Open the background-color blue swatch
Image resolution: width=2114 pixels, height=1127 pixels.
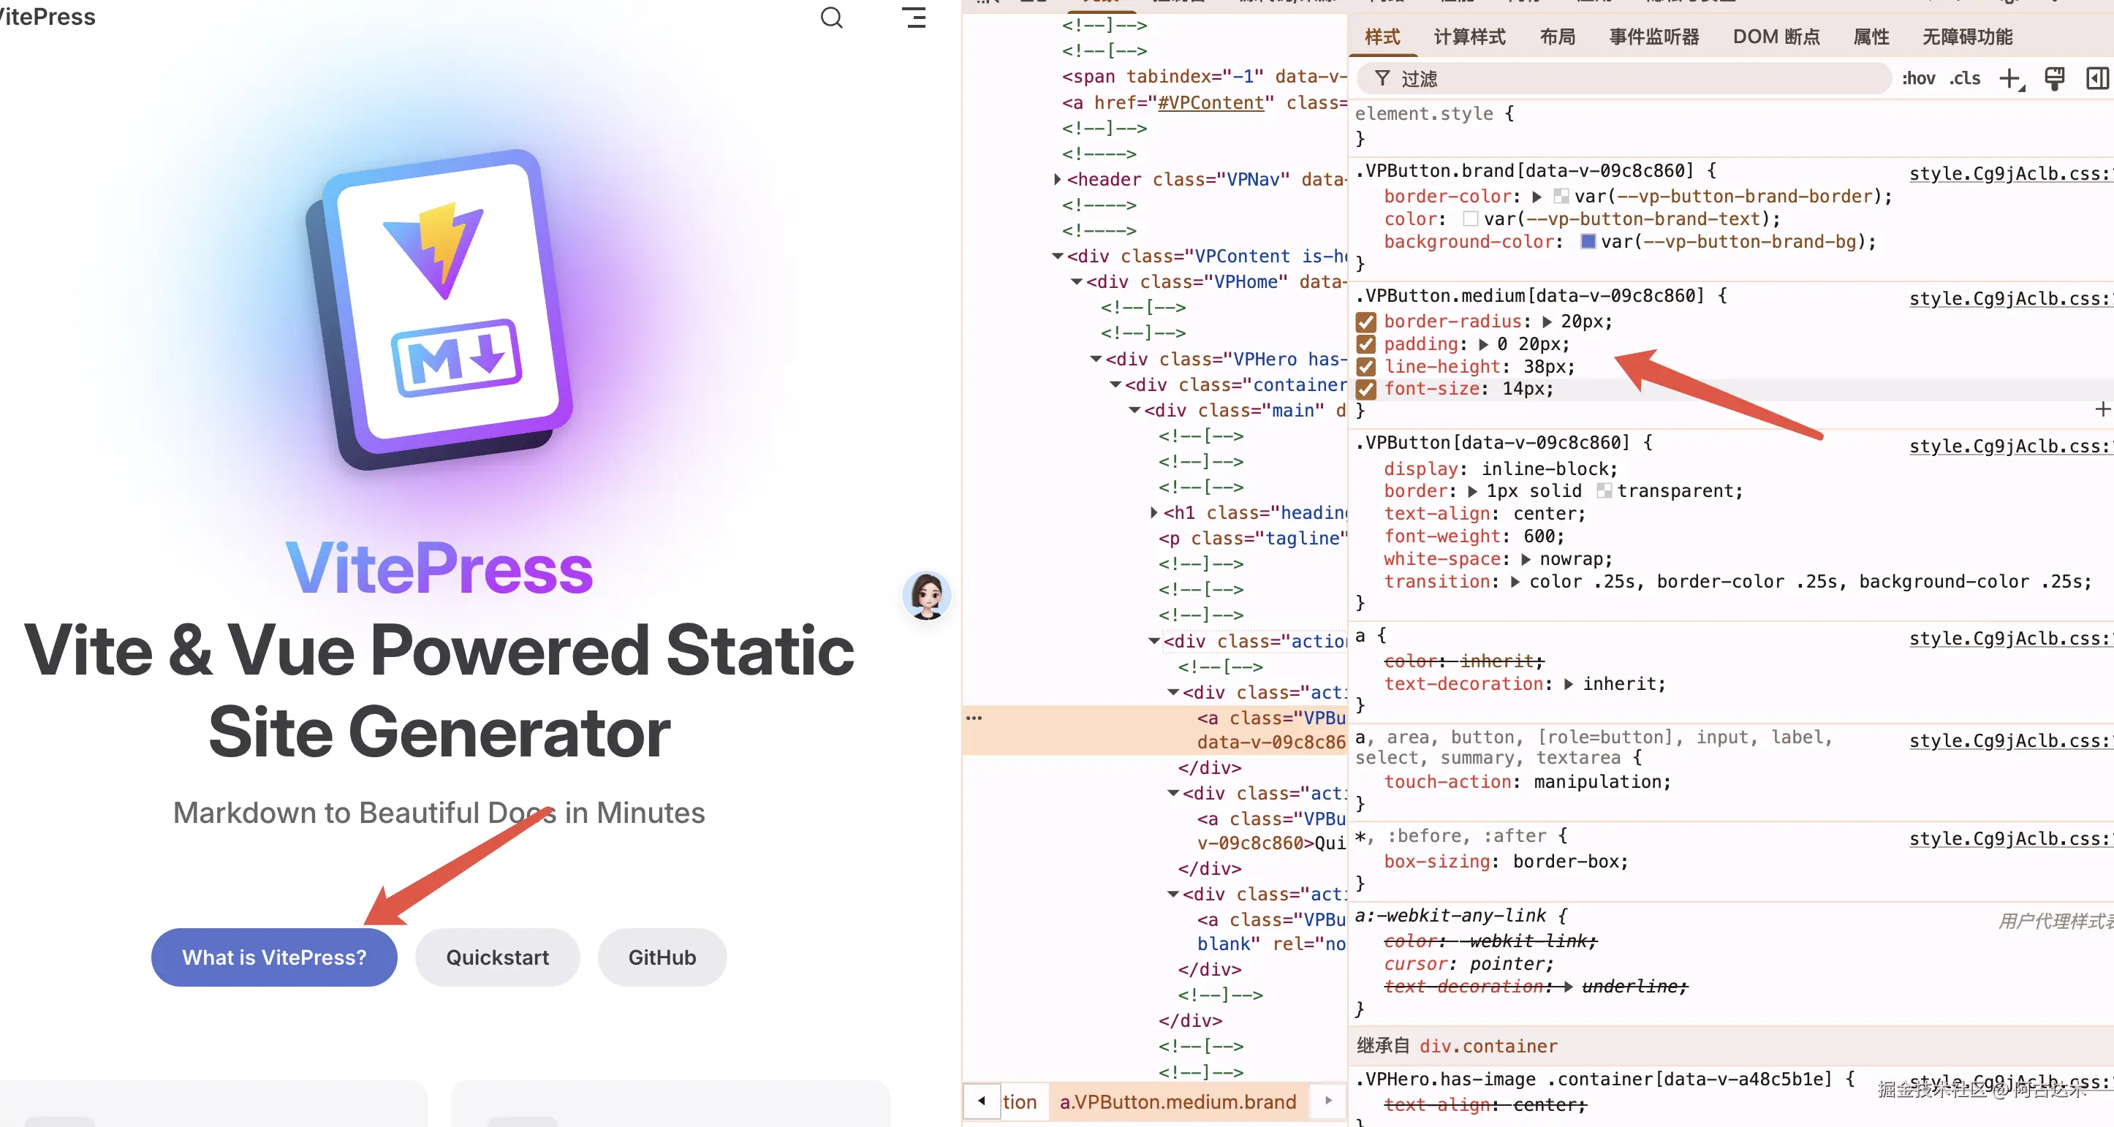(1588, 241)
